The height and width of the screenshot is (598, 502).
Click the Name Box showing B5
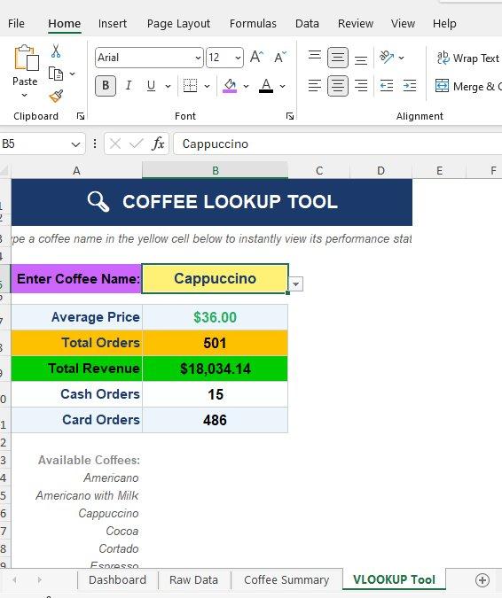coord(42,144)
